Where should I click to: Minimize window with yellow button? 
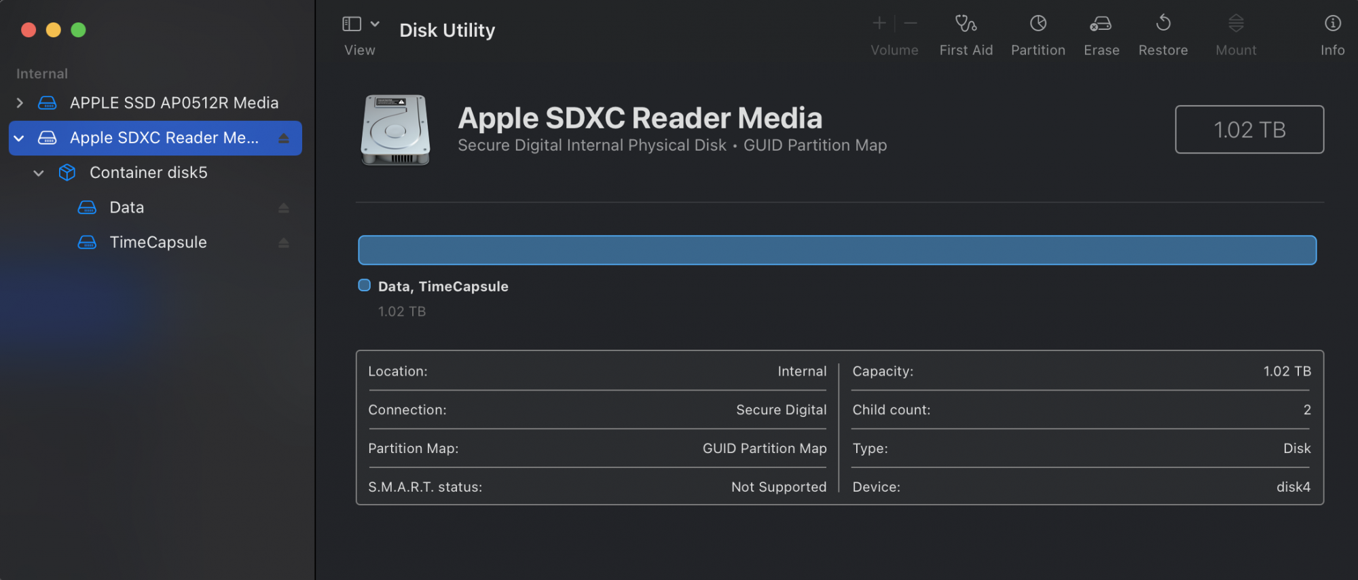(x=54, y=30)
